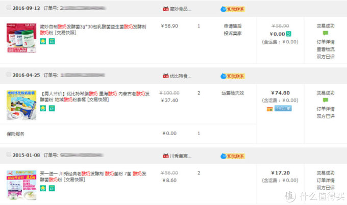This screenshot has width=347, height=205.
Task: Contact seller 和我联系 for 2015-01-08 order
Action: point(233,157)
